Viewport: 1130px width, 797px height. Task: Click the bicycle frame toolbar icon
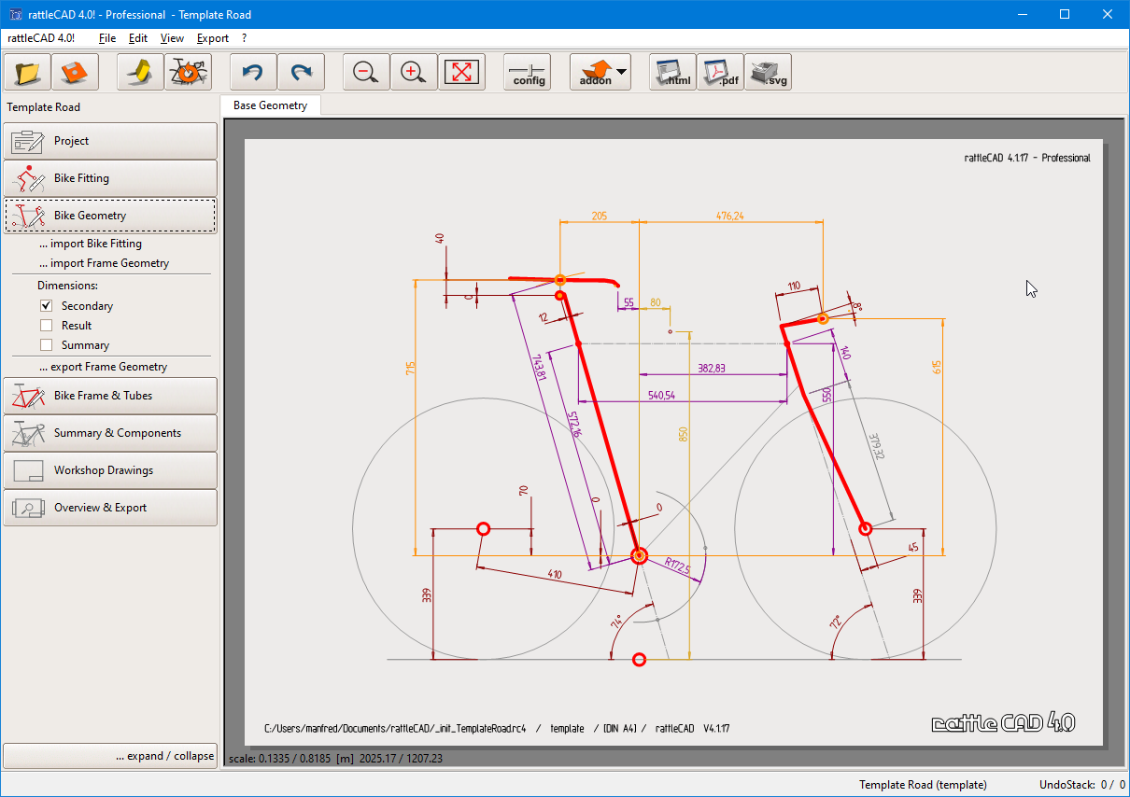tap(189, 72)
